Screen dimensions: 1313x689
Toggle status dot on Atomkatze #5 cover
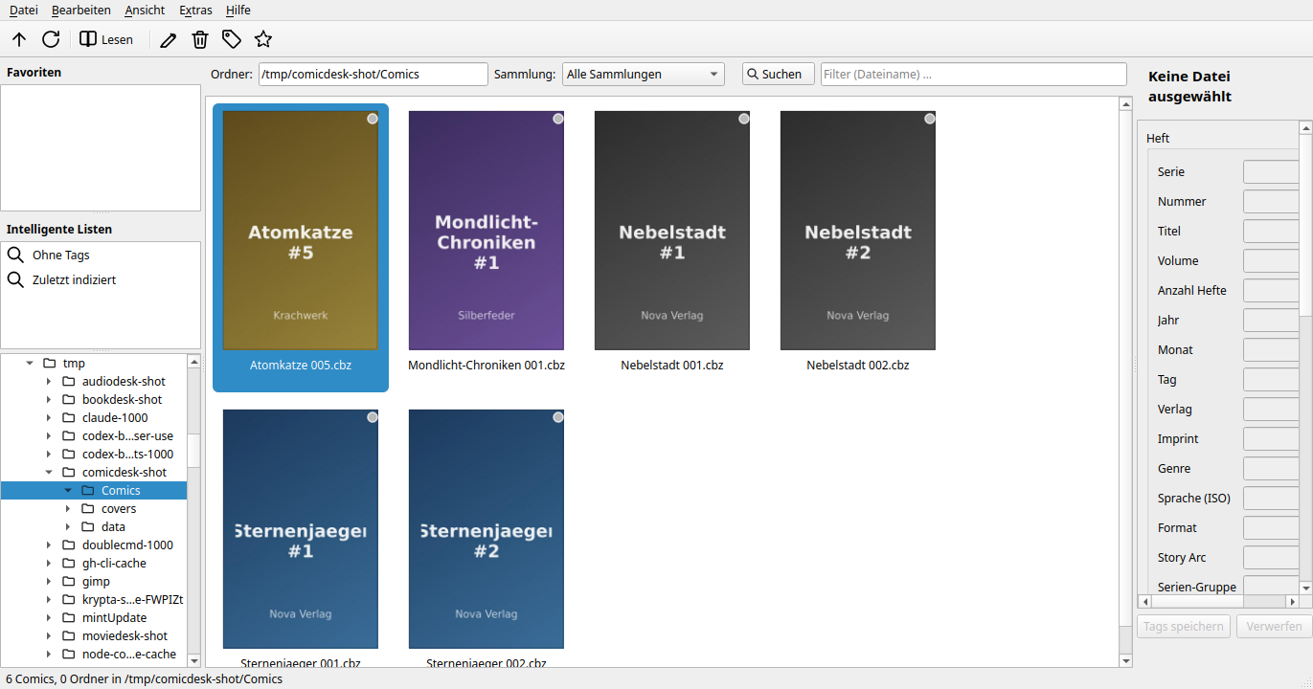tap(373, 119)
